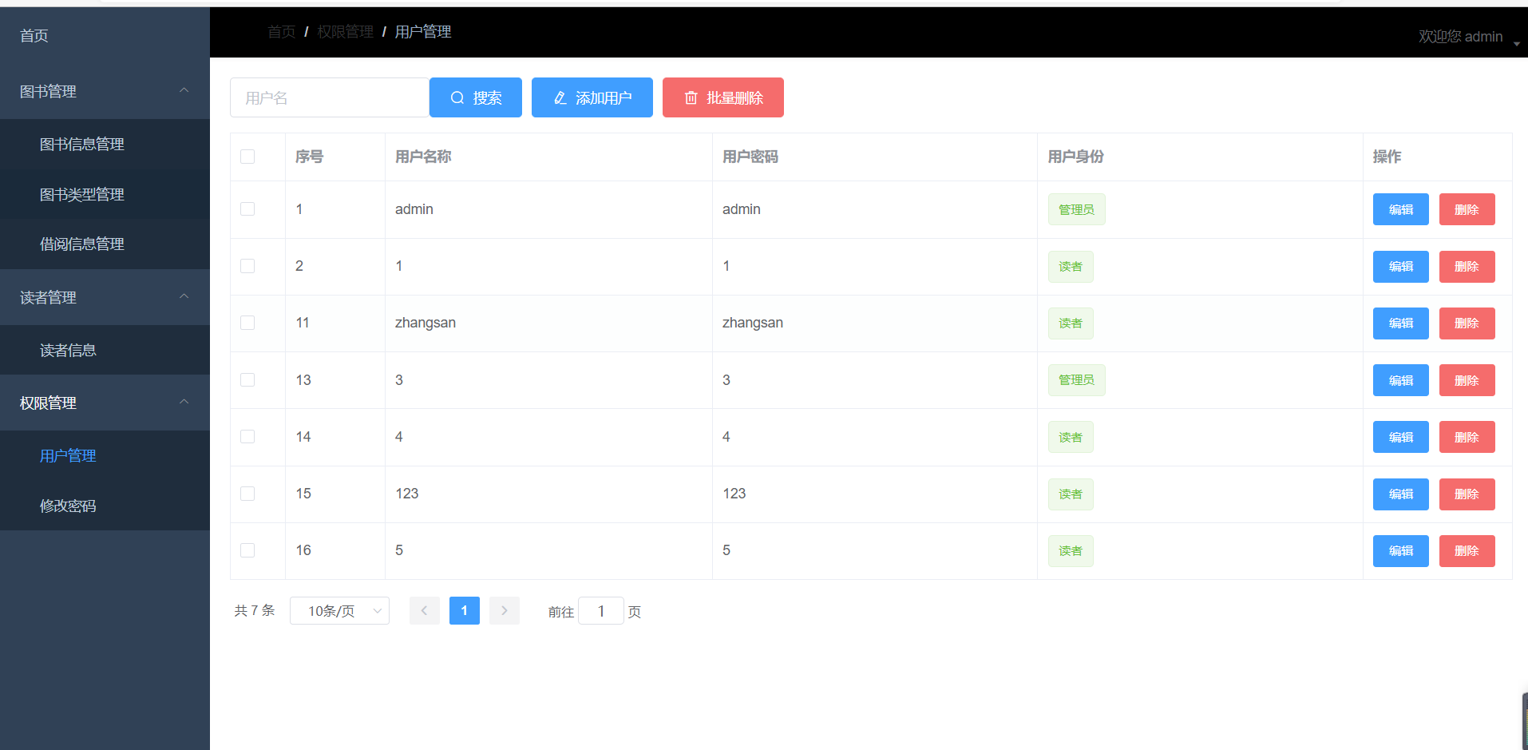Click the pencil icon in the 添加用户 button
1528x750 pixels.
pyautogui.click(x=560, y=97)
